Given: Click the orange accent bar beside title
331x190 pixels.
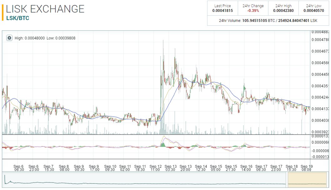Looking at the screenshot, I should (x=3, y=13).
